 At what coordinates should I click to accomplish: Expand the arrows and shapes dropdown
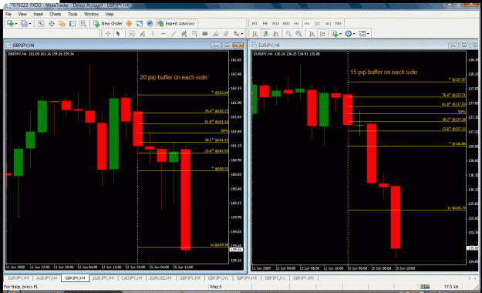(x=241, y=34)
